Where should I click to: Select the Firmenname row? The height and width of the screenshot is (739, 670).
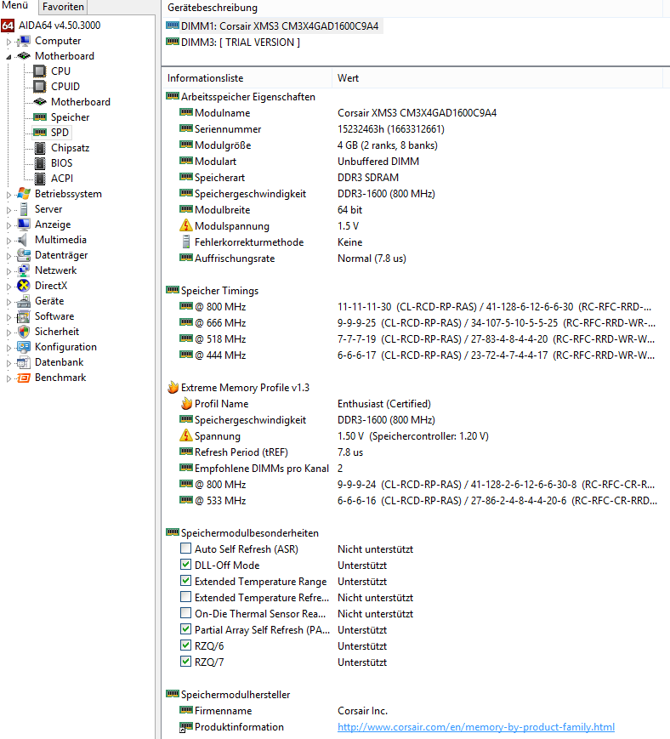pos(416,711)
